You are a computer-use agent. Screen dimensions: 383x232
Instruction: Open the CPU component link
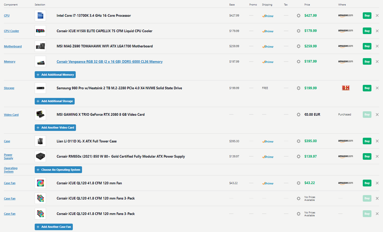click(x=7, y=15)
